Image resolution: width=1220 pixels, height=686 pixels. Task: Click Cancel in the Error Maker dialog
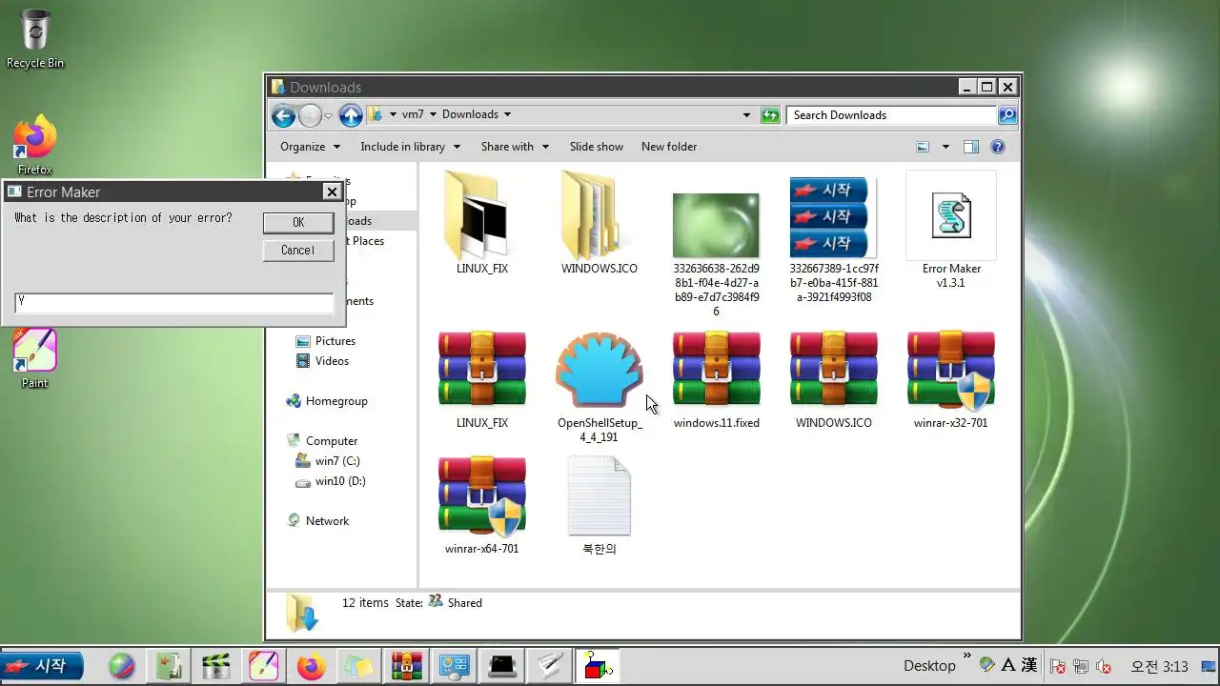[x=298, y=251]
